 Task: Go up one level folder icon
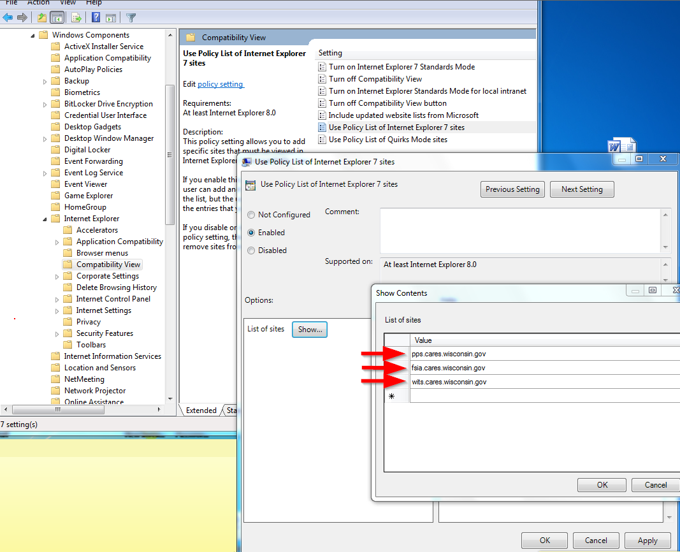41,18
